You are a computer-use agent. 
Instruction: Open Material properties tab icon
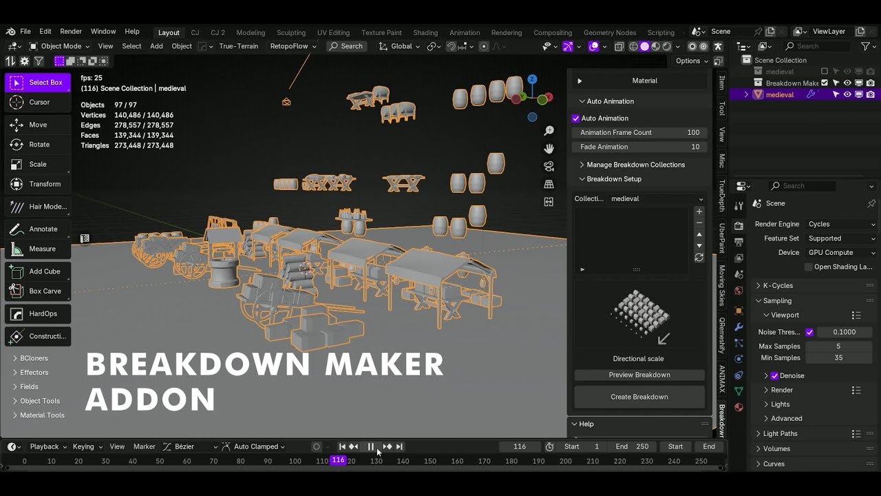tap(739, 407)
